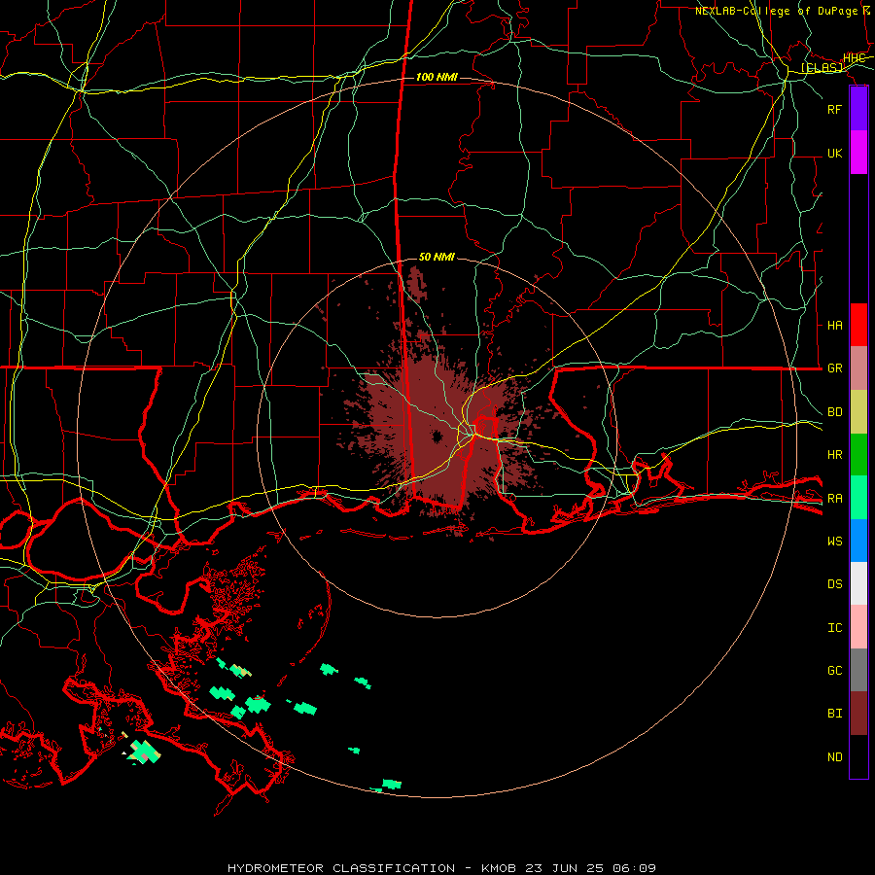Select the dusty pink GR swatch
Screen dimensions: 875x875
tap(858, 367)
